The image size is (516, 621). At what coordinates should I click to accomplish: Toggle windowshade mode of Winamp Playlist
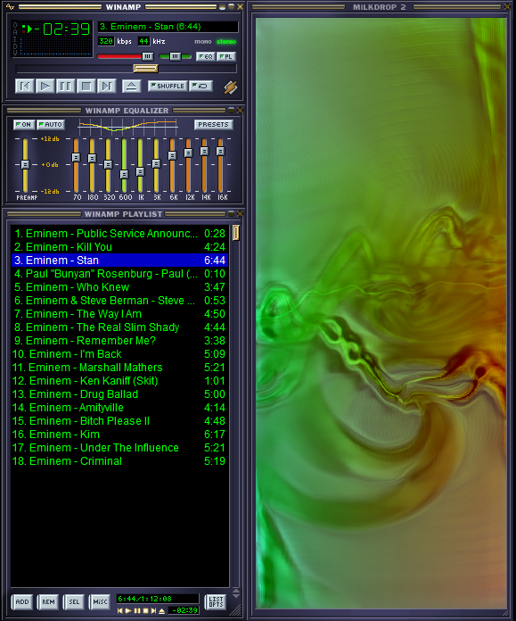[231, 214]
